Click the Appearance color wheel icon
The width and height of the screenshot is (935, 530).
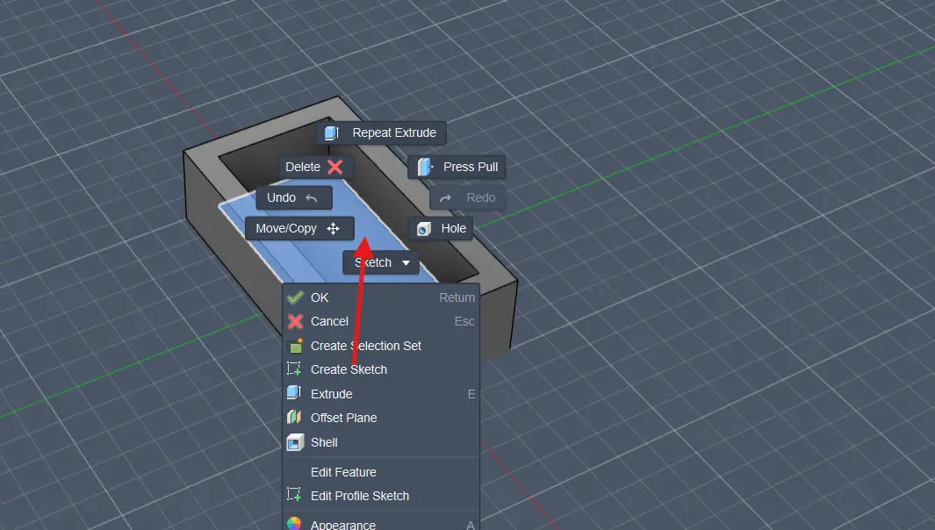[294, 524]
